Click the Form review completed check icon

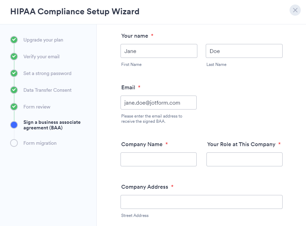(x=14, y=107)
